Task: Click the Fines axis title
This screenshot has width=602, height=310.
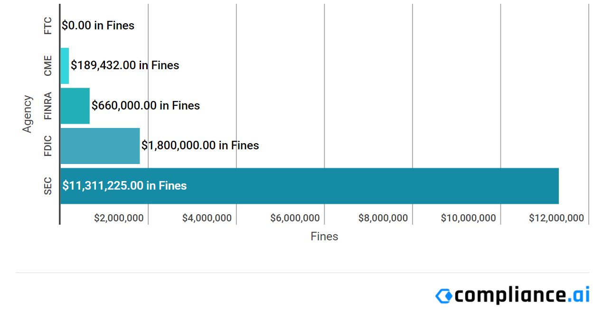Action: pyautogui.click(x=324, y=237)
